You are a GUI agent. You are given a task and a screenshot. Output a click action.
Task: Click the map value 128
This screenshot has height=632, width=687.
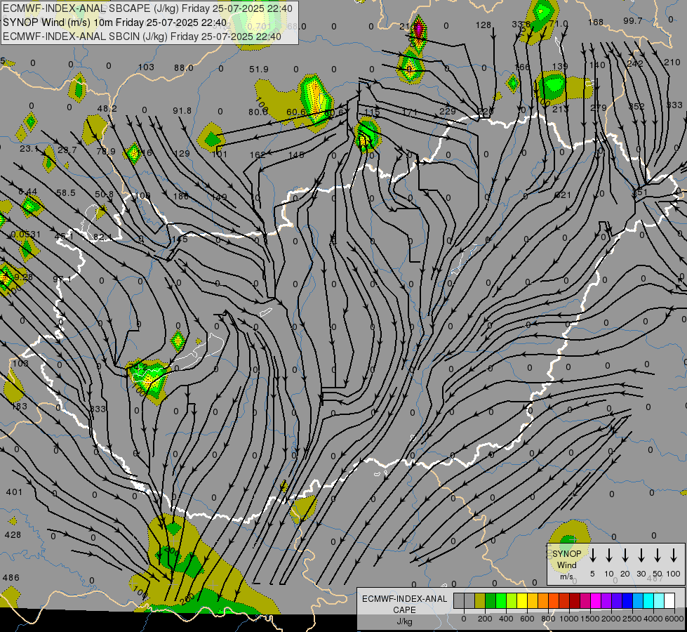[x=483, y=25]
